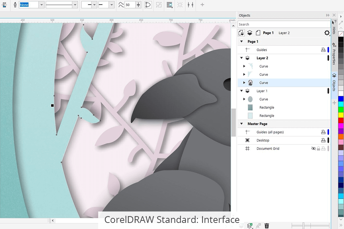Toggle lock on Document Grid
Screen dimensions: 344x229
click(318, 148)
